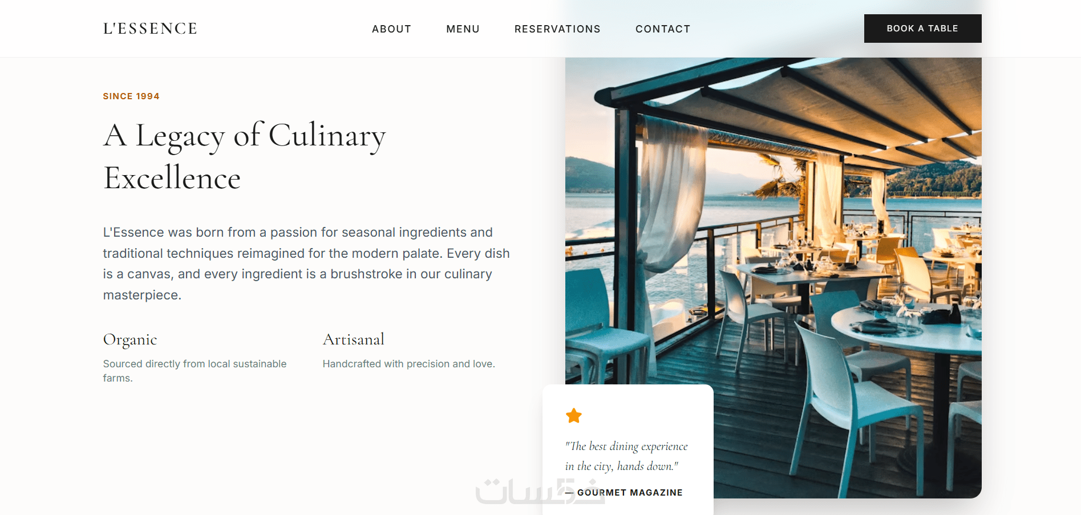The height and width of the screenshot is (515, 1081).
Task: Click the Arabic watermark logo at bottom
Action: [x=539, y=492]
